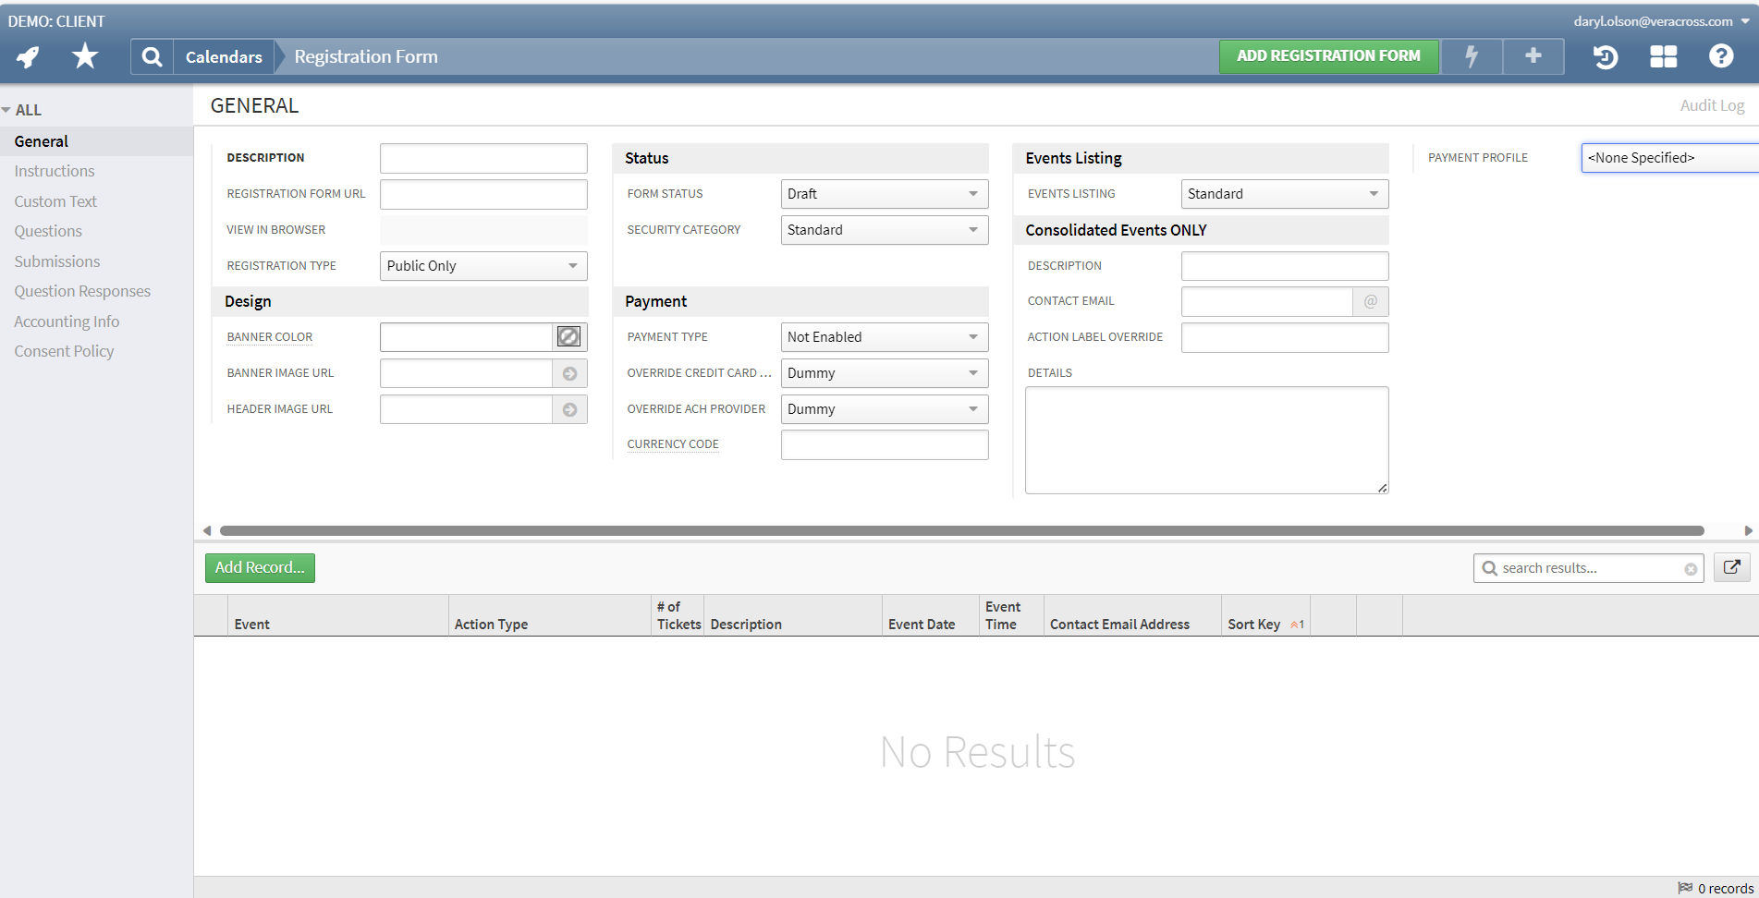The width and height of the screenshot is (1759, 898).
Task: Open the Accounting Info sidebar tab
Action: 67,322
